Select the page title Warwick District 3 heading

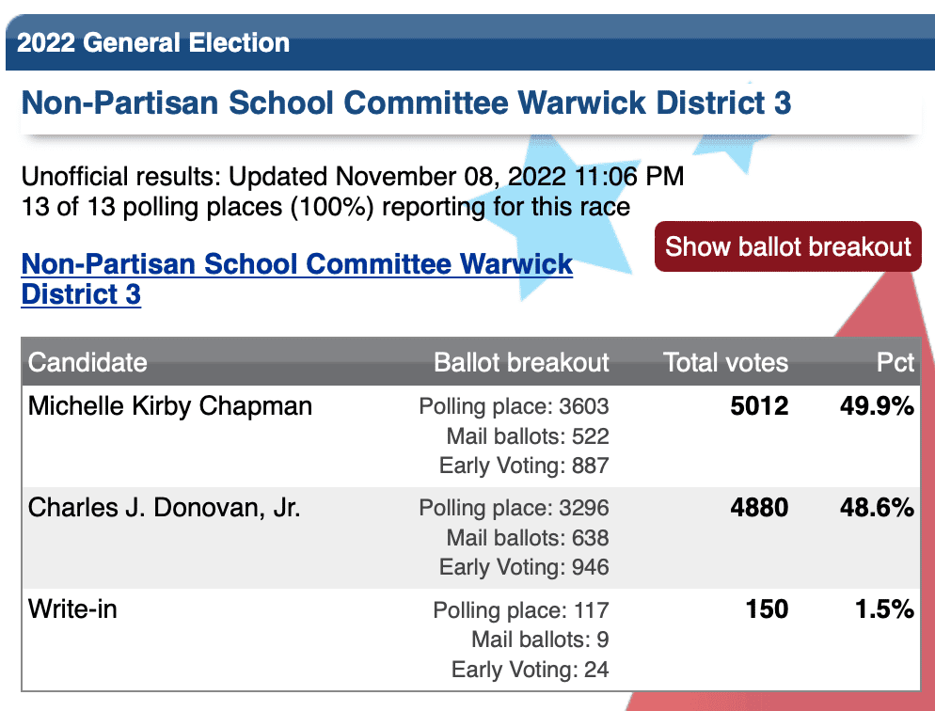point(406,103)
